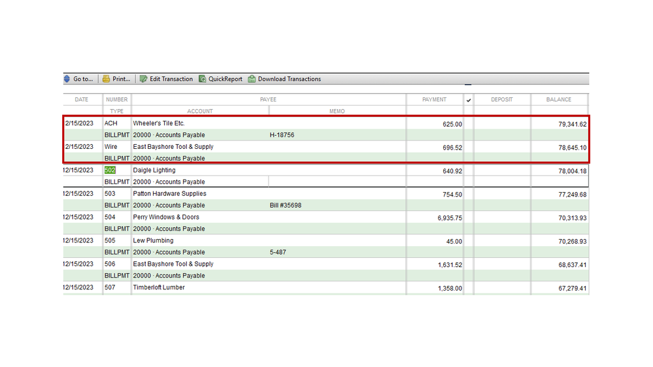Click the Print printer icon
This screenshot has height=367, width=653.
point(106,79)
